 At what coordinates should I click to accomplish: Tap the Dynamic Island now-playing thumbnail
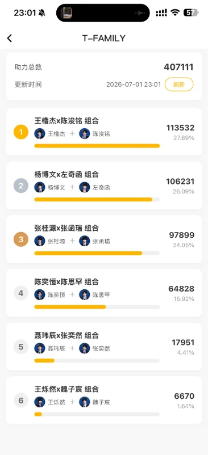click(66, 13)
